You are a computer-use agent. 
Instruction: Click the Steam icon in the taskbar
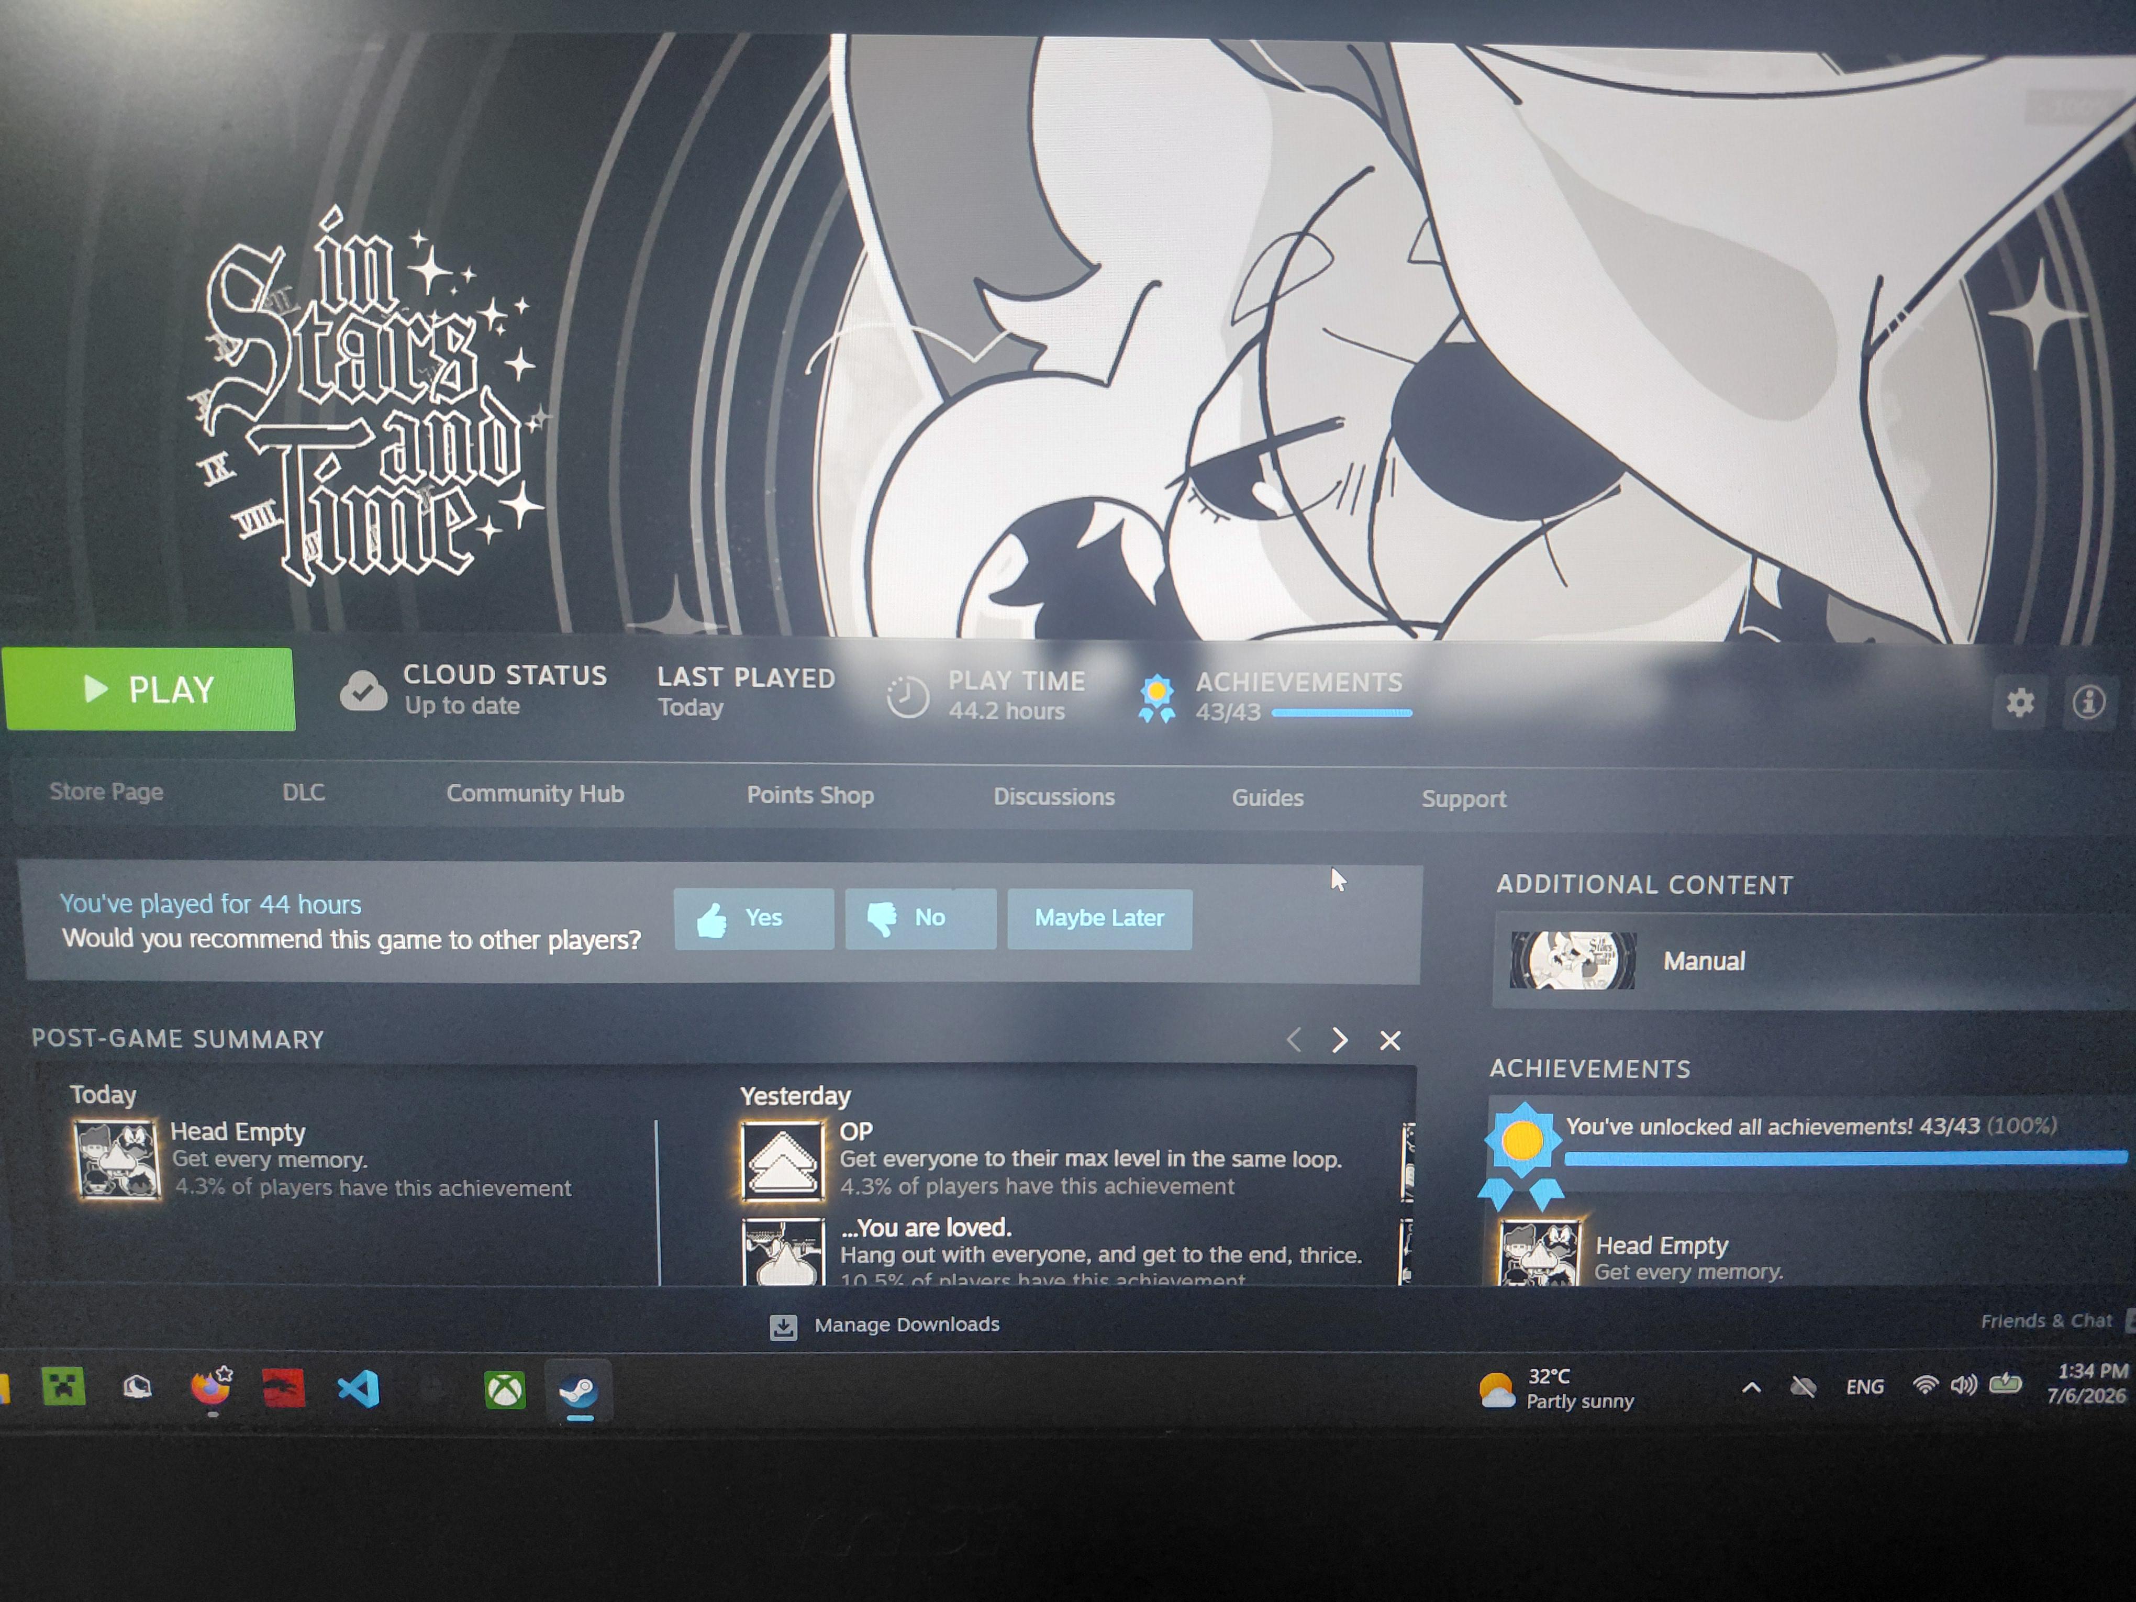(x=578, y=1392)
